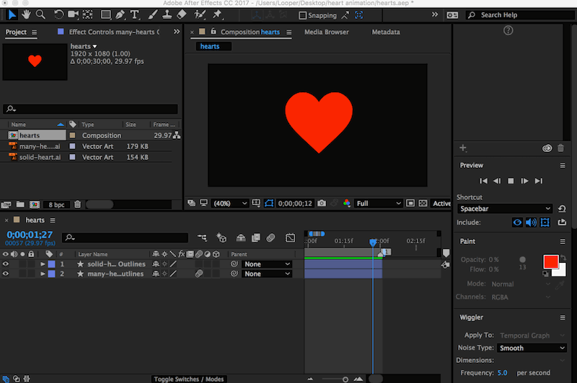Click the white background color swatch
Screen dimensions: 577x383
(x=561, y=271)
